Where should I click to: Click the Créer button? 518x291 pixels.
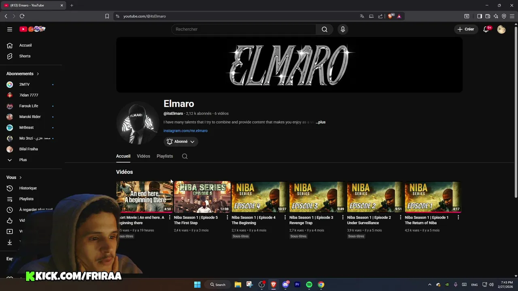466,29
